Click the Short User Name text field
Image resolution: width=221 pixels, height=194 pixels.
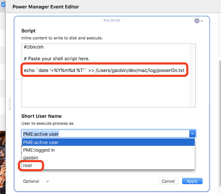pyautogui.click(x=104, y=134)
